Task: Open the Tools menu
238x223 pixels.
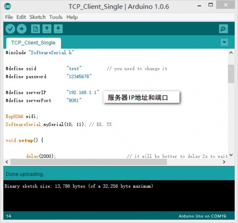Action: coord(56,17)
